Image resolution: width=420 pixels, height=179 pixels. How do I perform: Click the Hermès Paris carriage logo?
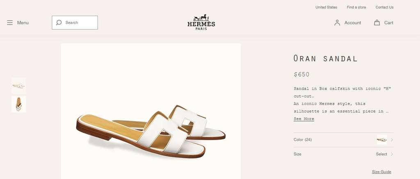(x=201, y=22)
